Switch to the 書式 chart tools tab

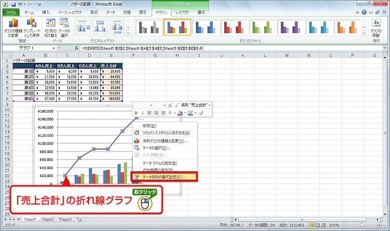pyautogui.click(x=201, y=12)
